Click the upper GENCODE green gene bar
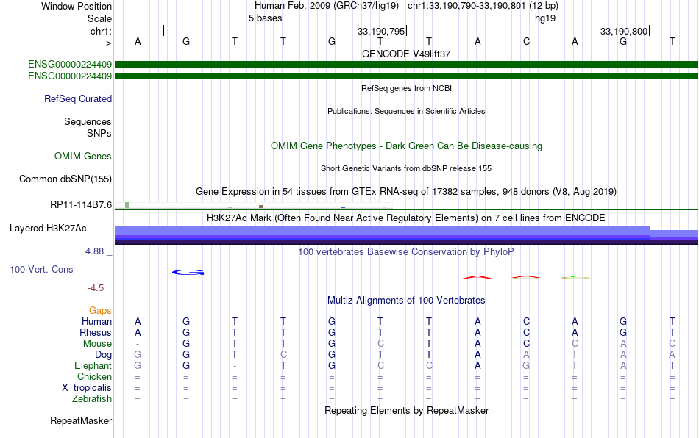The height and width of the screenshot is (438, 699). tap(407, 64)
